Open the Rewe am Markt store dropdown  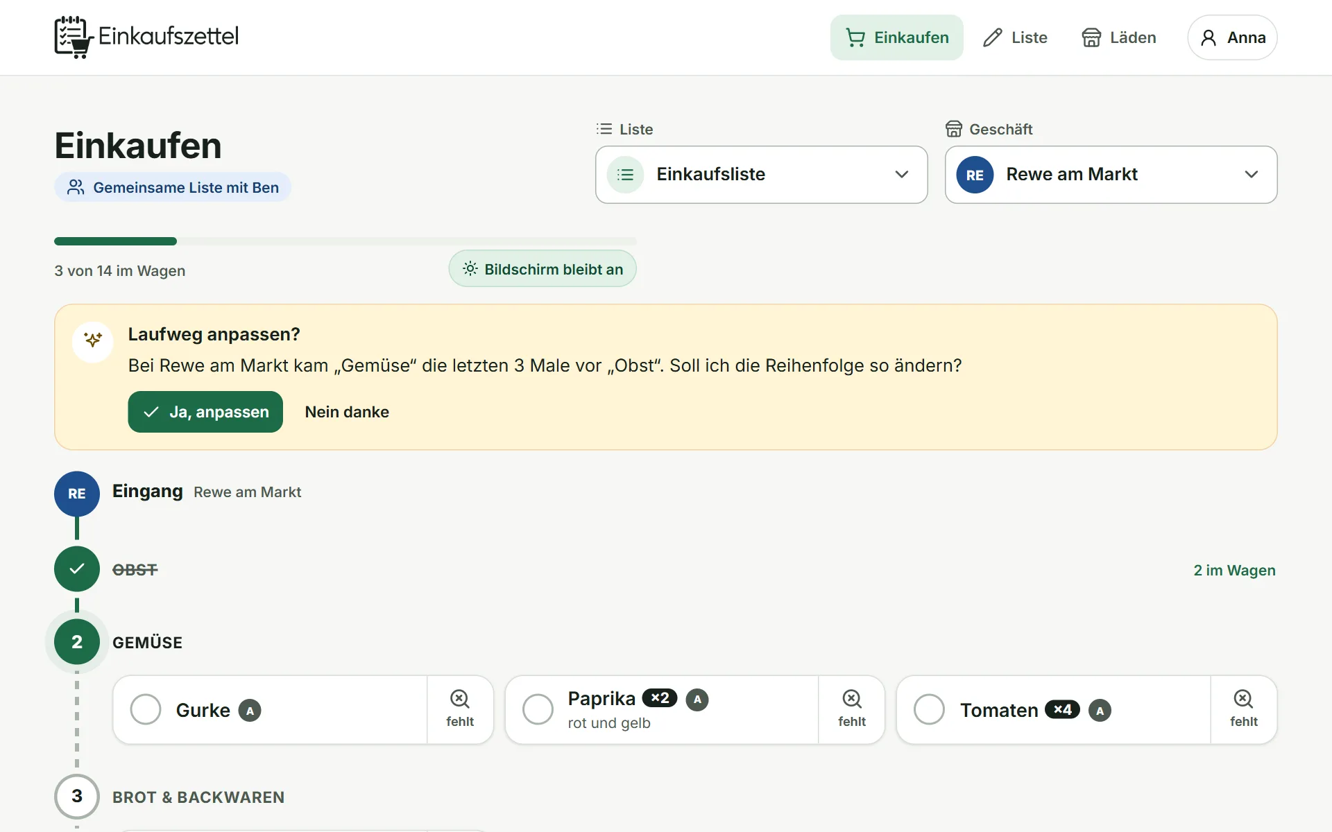click(1111, 175)
